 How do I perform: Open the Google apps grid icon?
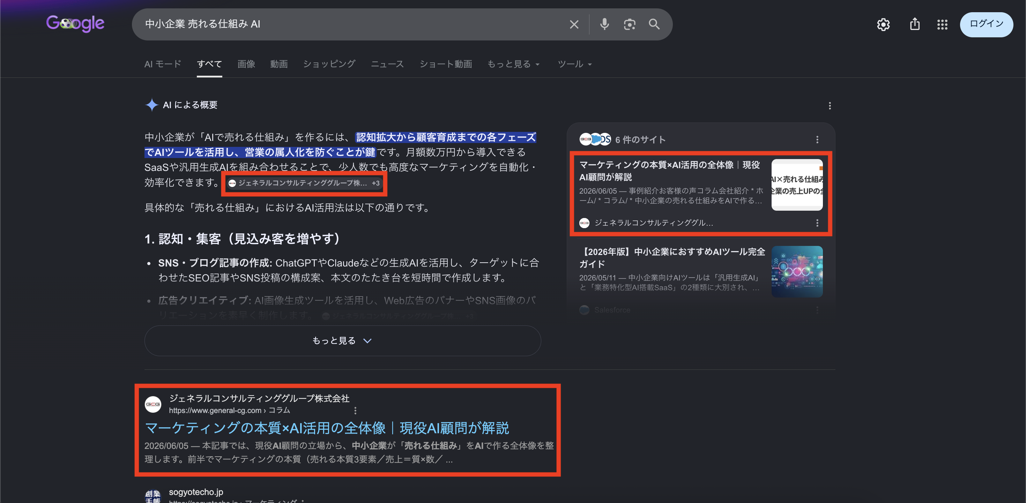942,25
